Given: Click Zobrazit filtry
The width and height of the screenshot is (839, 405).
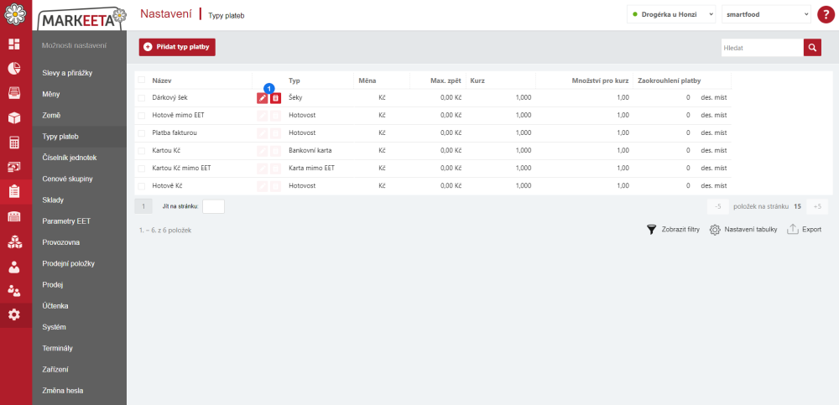Looking at the screenshot, I should [x=680, y=230].
